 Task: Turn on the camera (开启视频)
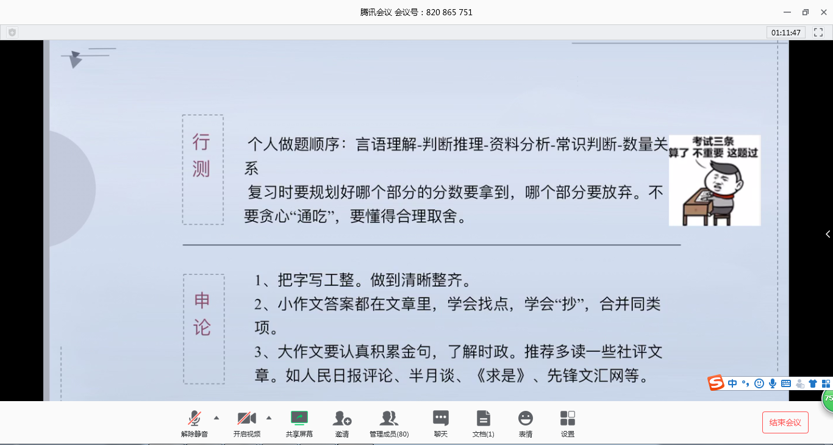(246, 419)
